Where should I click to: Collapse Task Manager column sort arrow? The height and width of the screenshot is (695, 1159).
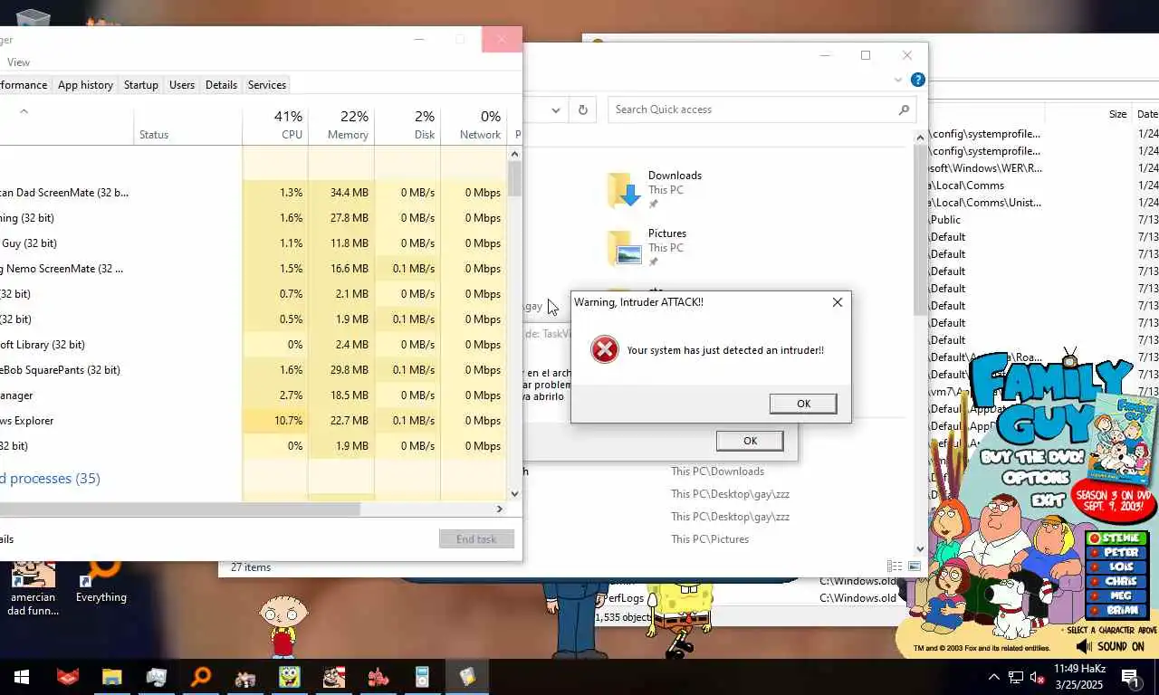(x=24, y=111)
